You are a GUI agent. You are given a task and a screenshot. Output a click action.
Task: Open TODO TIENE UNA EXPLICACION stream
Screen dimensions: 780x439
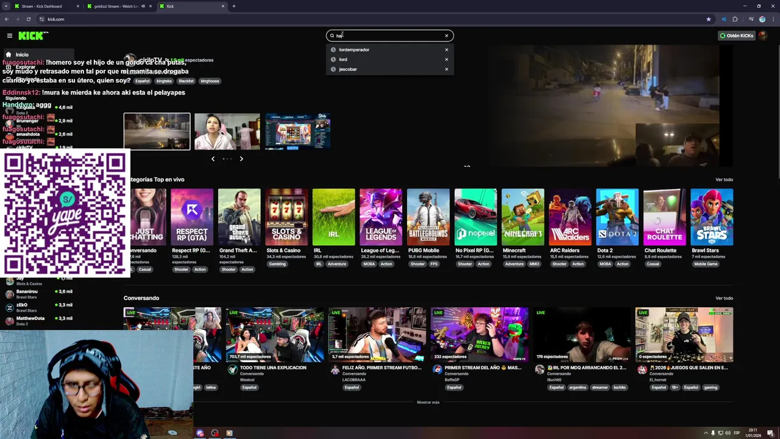pyautogui.click(x=275, y=335)
